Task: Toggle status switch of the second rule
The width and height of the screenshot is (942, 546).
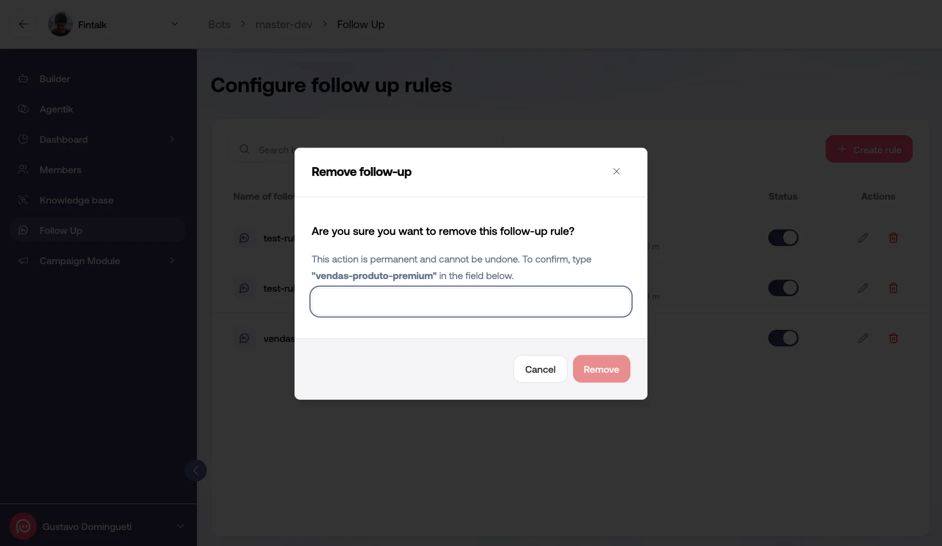Action: pos(783,288)
